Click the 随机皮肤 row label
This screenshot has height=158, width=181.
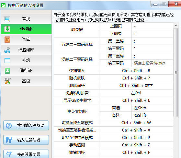[77, 78]
